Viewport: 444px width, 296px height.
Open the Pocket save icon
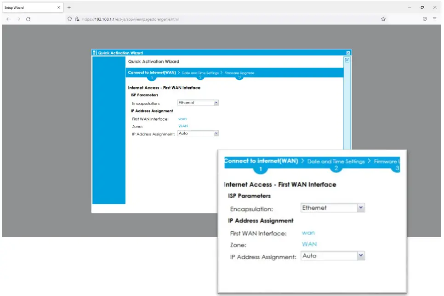(x=425, y=19)
